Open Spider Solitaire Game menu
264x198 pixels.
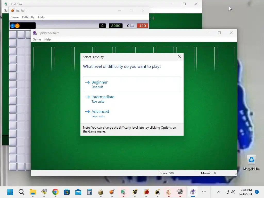37,39
